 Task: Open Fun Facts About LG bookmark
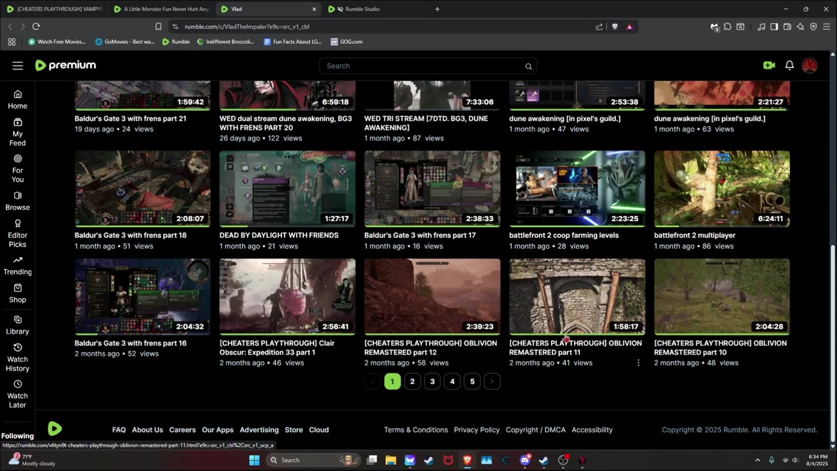click(292, 42)
